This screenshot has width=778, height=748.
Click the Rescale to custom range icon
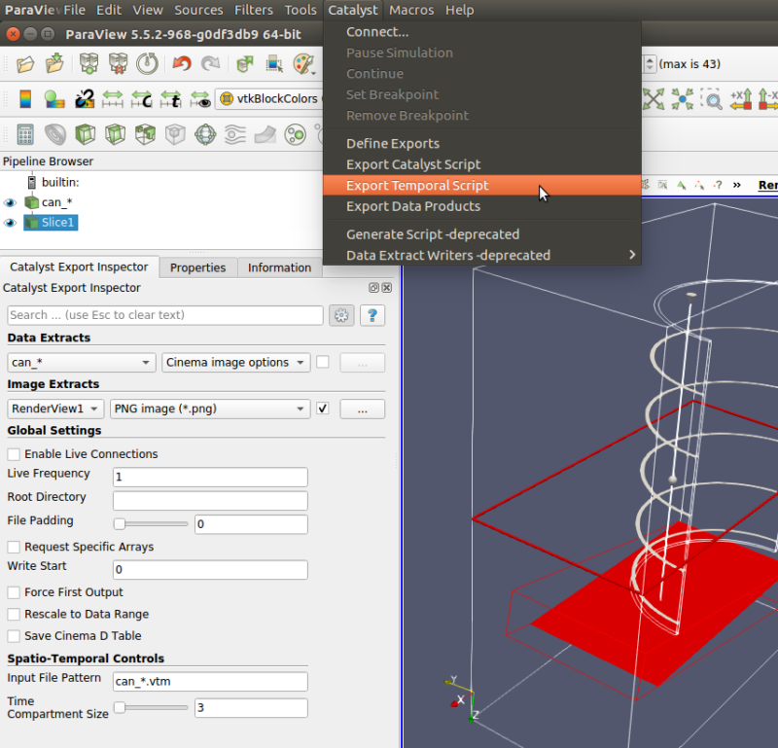click(x=144, y=99)
